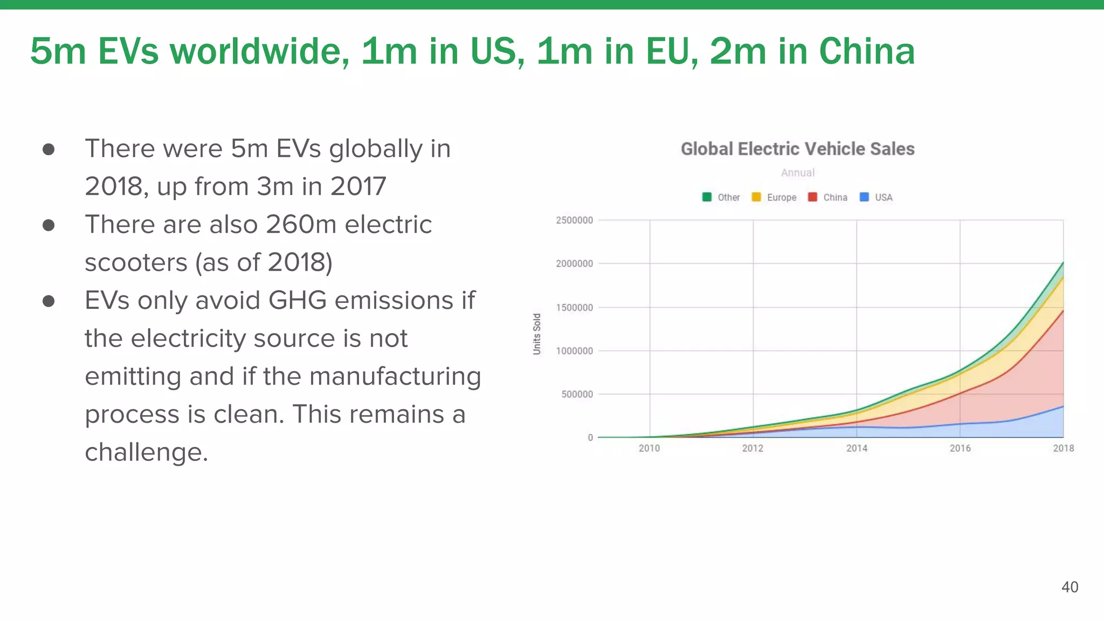Screen dimensions: 1104x621
Task: Click the 1000000 y-axis label
Action: point(574,351)
